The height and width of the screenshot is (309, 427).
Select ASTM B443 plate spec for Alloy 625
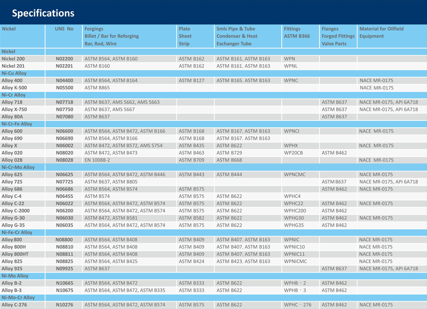point(191,175)
